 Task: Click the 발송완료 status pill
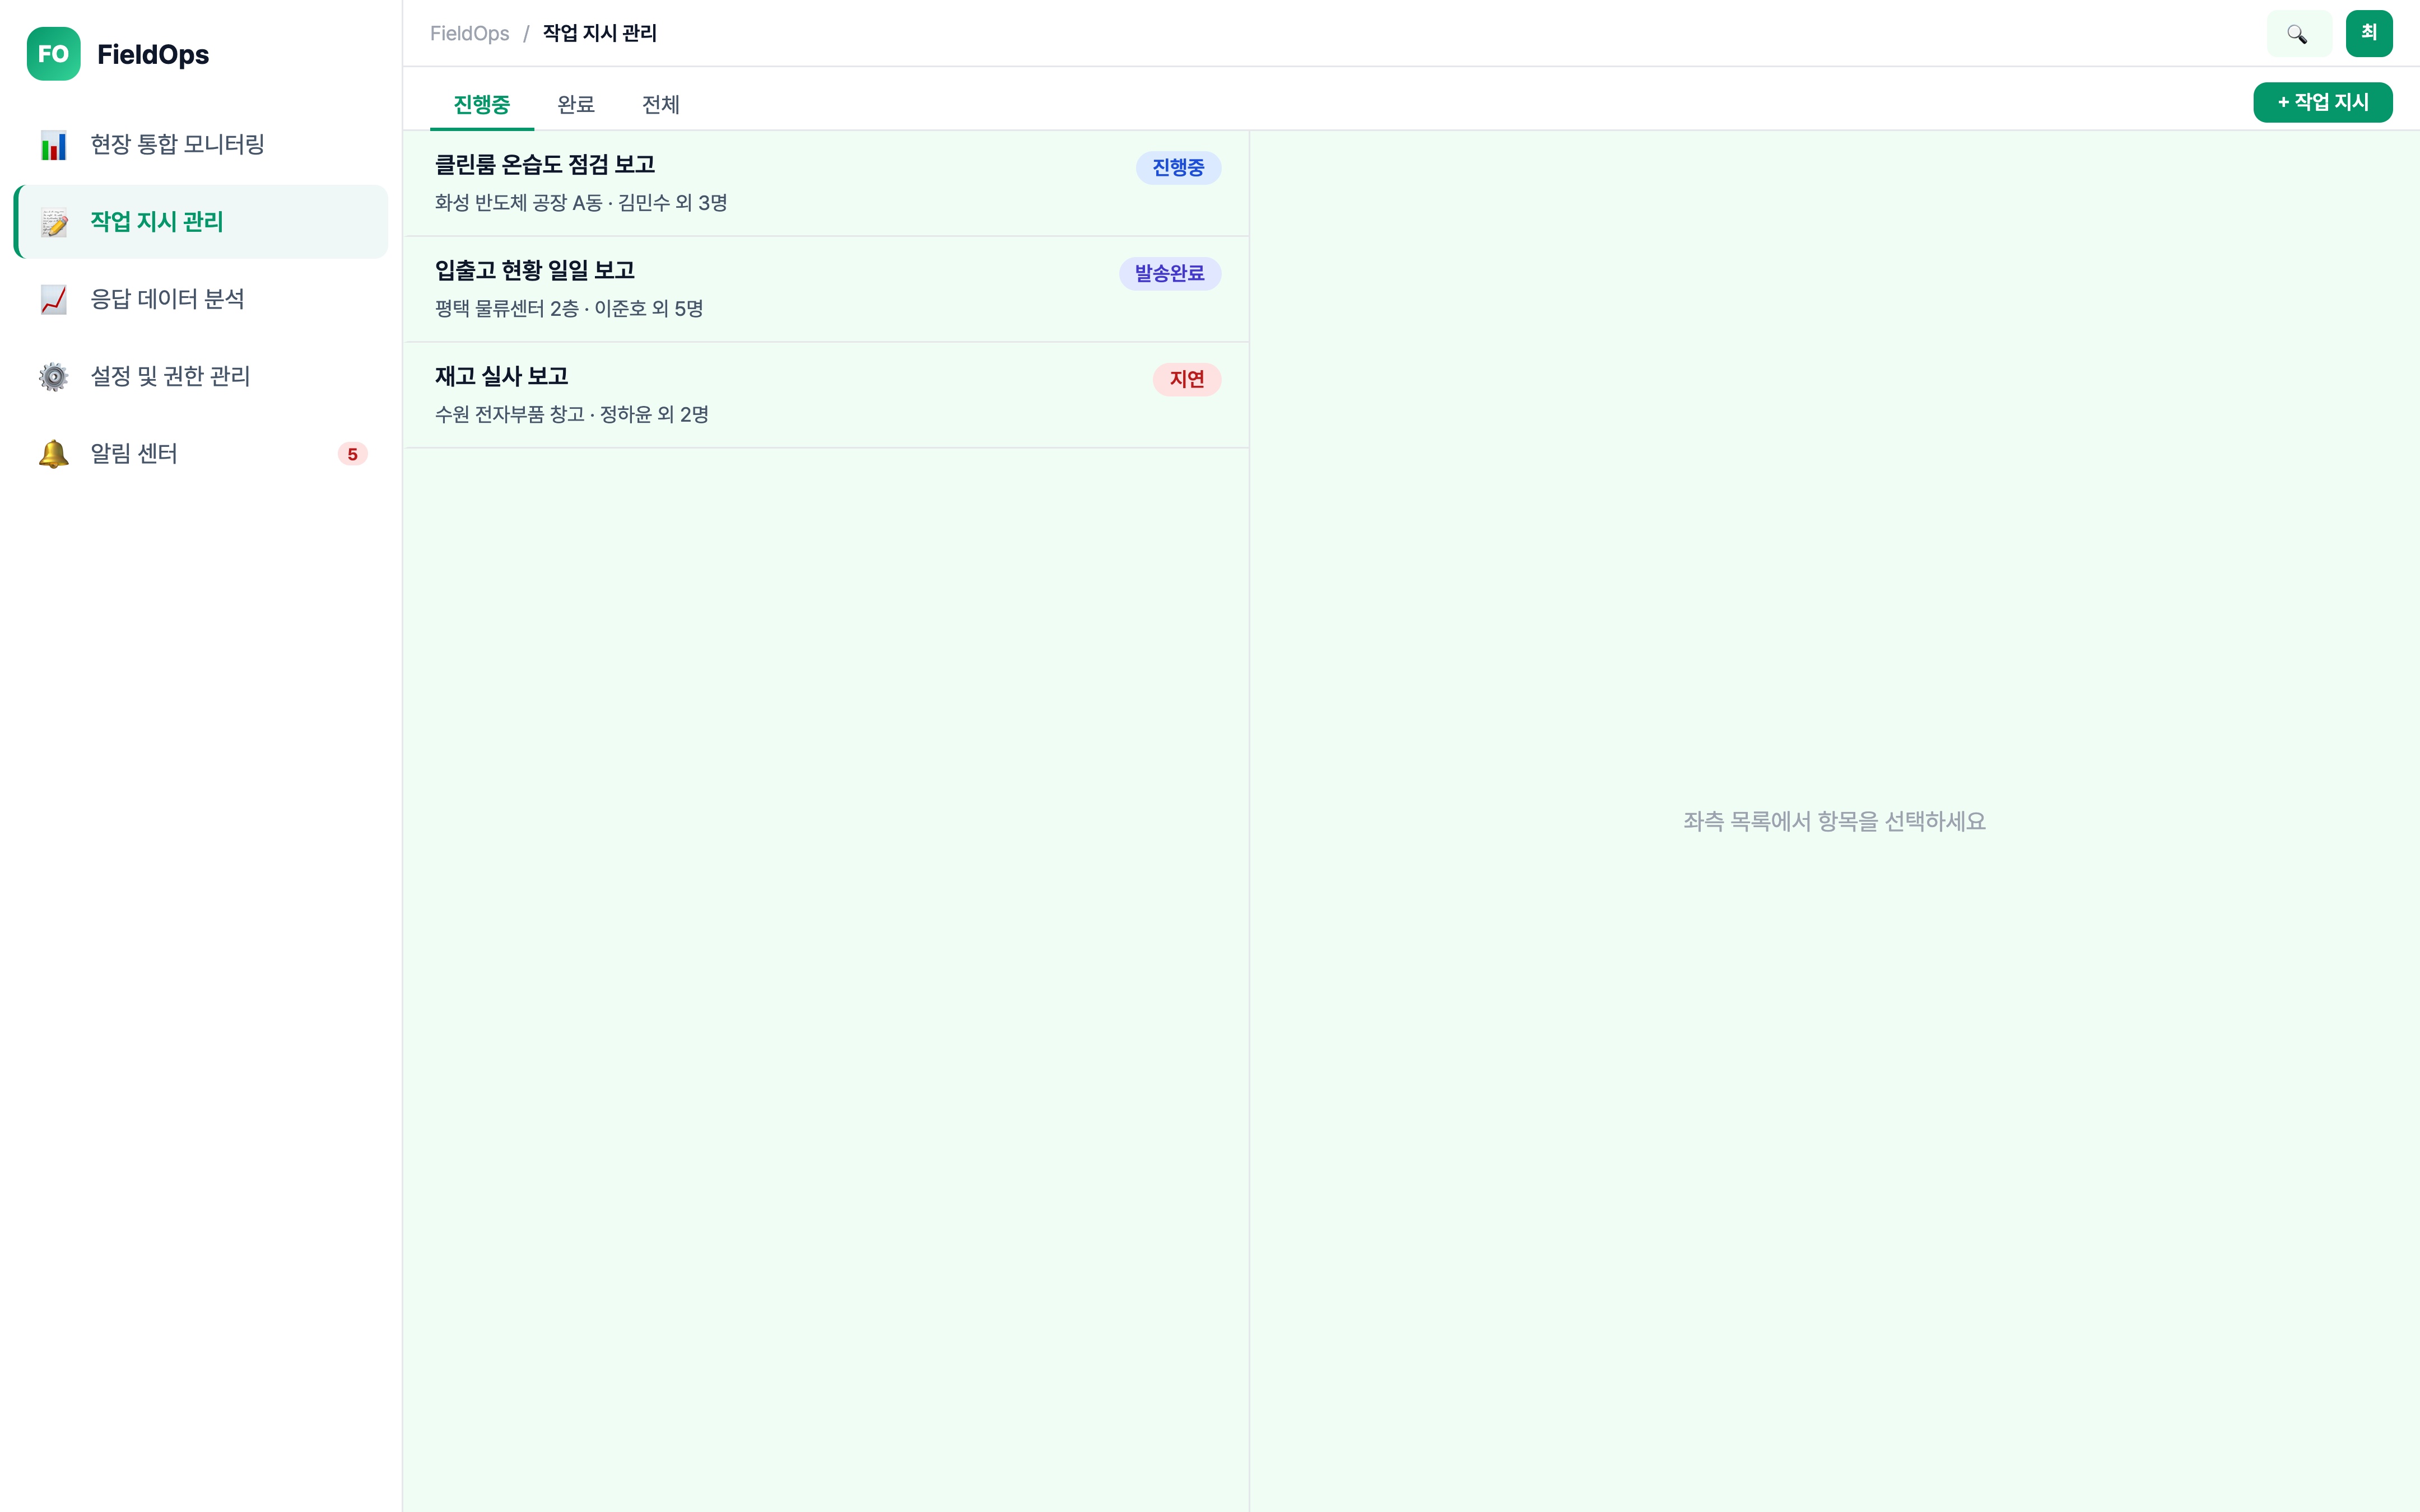[1169, 273]
